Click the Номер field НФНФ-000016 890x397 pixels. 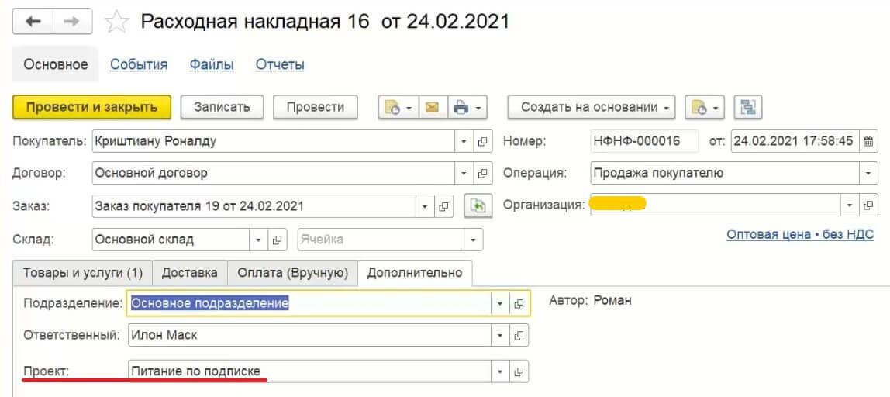(x=644, y=141)
